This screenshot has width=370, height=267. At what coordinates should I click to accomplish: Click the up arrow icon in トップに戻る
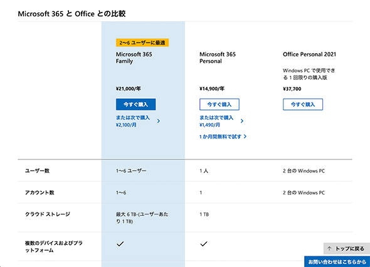[x=329, y=248]
